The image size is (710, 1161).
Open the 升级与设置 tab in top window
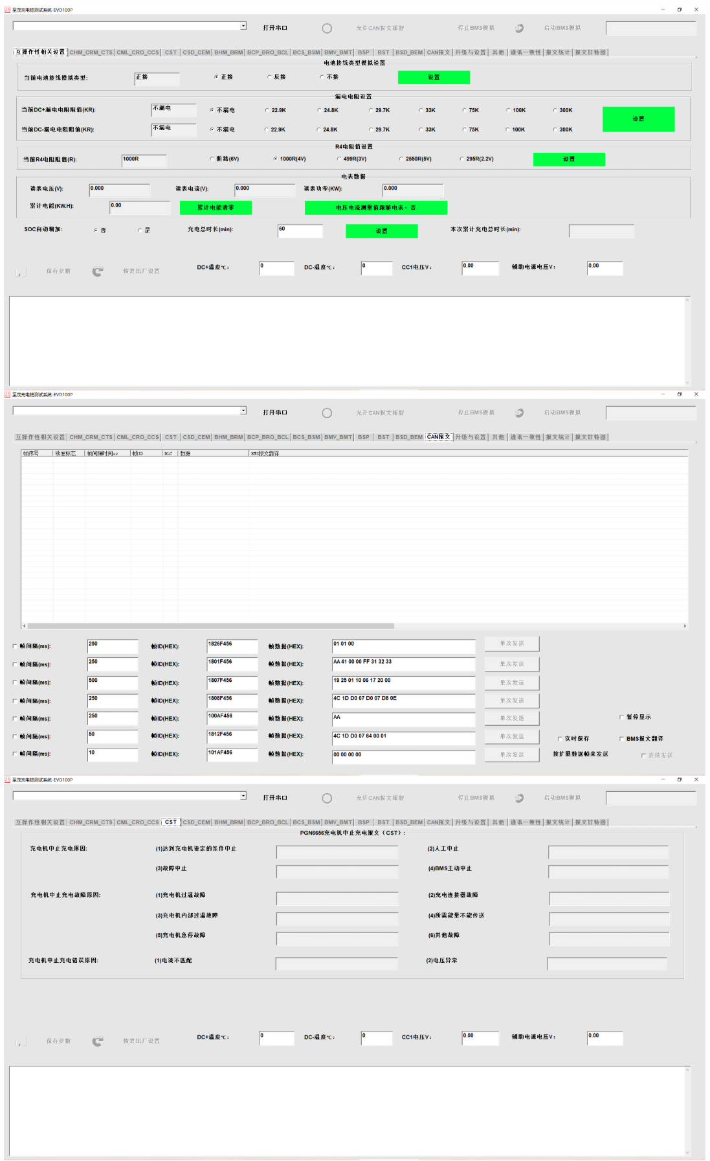click(471, 52)
